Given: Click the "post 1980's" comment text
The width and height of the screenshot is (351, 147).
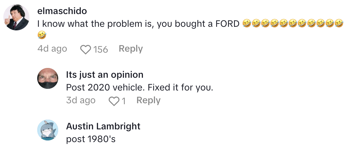Looking at the screenshot, I should pos(91,139).
